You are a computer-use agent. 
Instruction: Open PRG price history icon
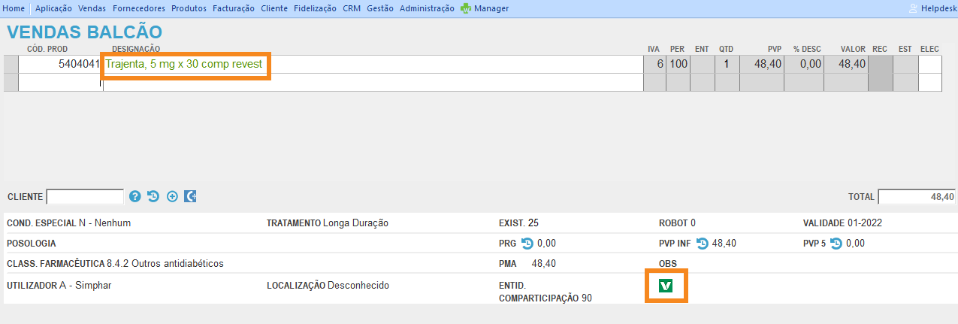click(x=527, y=243)
